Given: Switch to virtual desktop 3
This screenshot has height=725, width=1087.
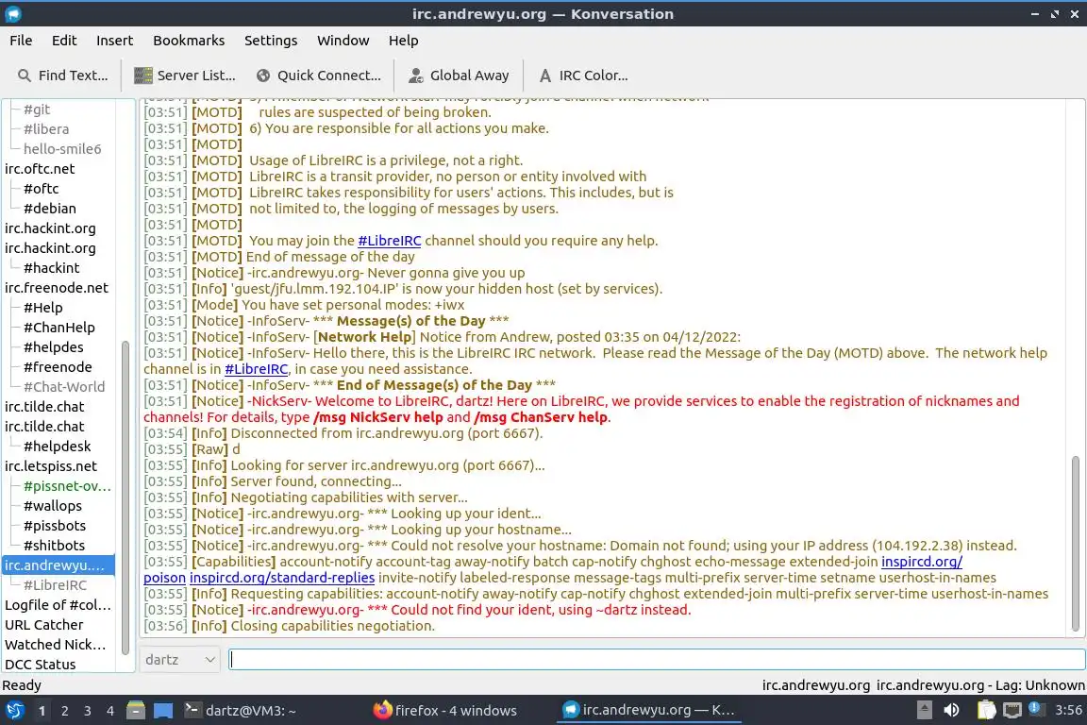Looking at the screenshot, I should tap(88, 711).
